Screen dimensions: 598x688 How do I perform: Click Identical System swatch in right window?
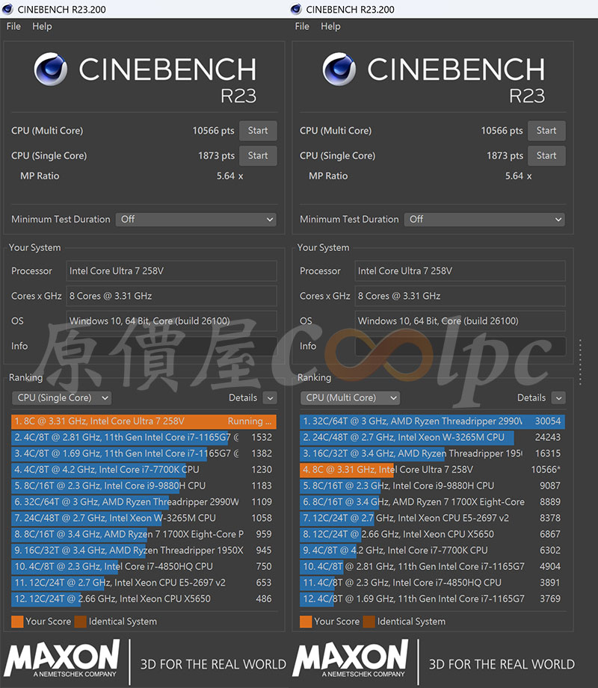click(x=369, y=622)
